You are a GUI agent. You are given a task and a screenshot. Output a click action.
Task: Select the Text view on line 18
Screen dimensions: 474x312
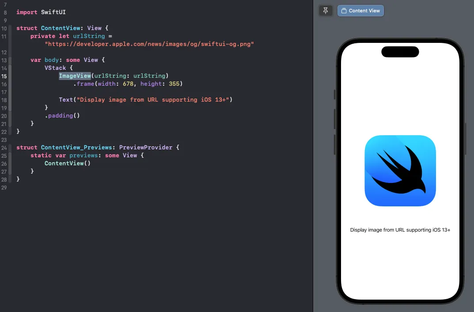[x=65, y=100]
